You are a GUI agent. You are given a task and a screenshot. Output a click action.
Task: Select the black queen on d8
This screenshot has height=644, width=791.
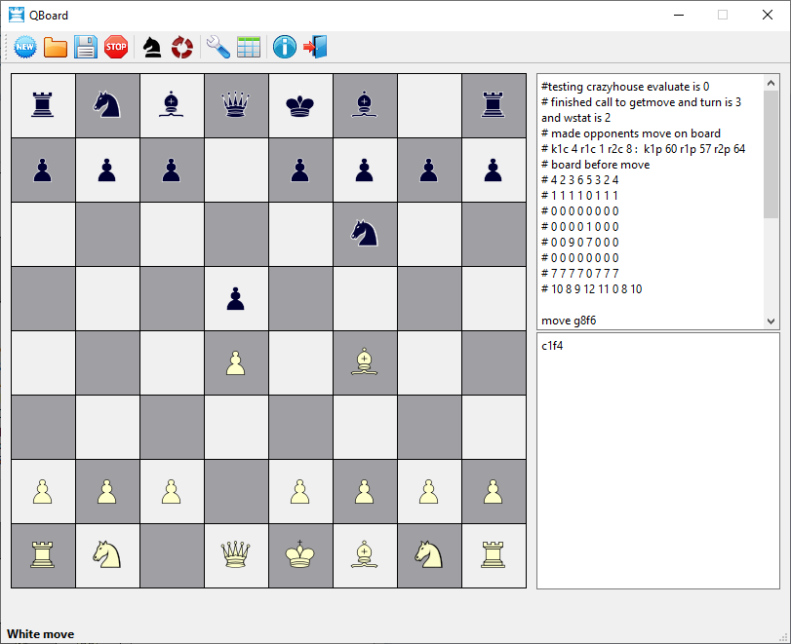pos(236,105)
